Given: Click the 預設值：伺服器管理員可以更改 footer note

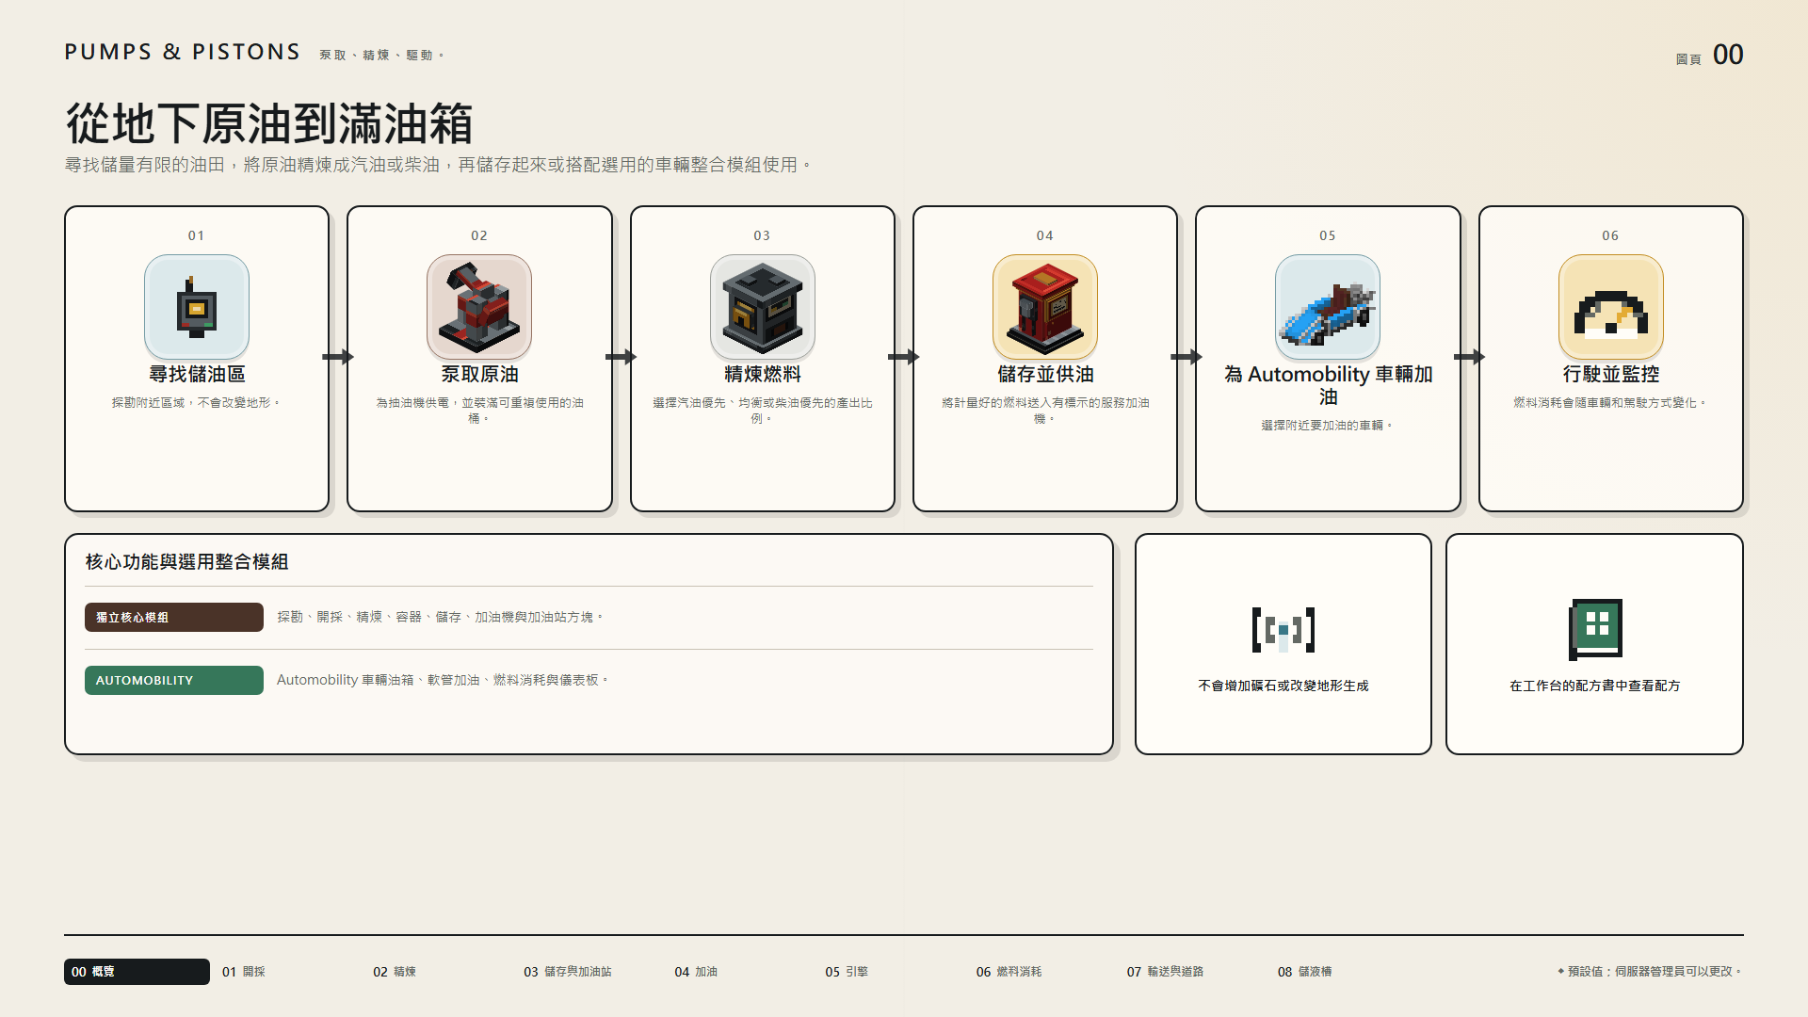Looking at the screenshot, I should [1650, 972].
